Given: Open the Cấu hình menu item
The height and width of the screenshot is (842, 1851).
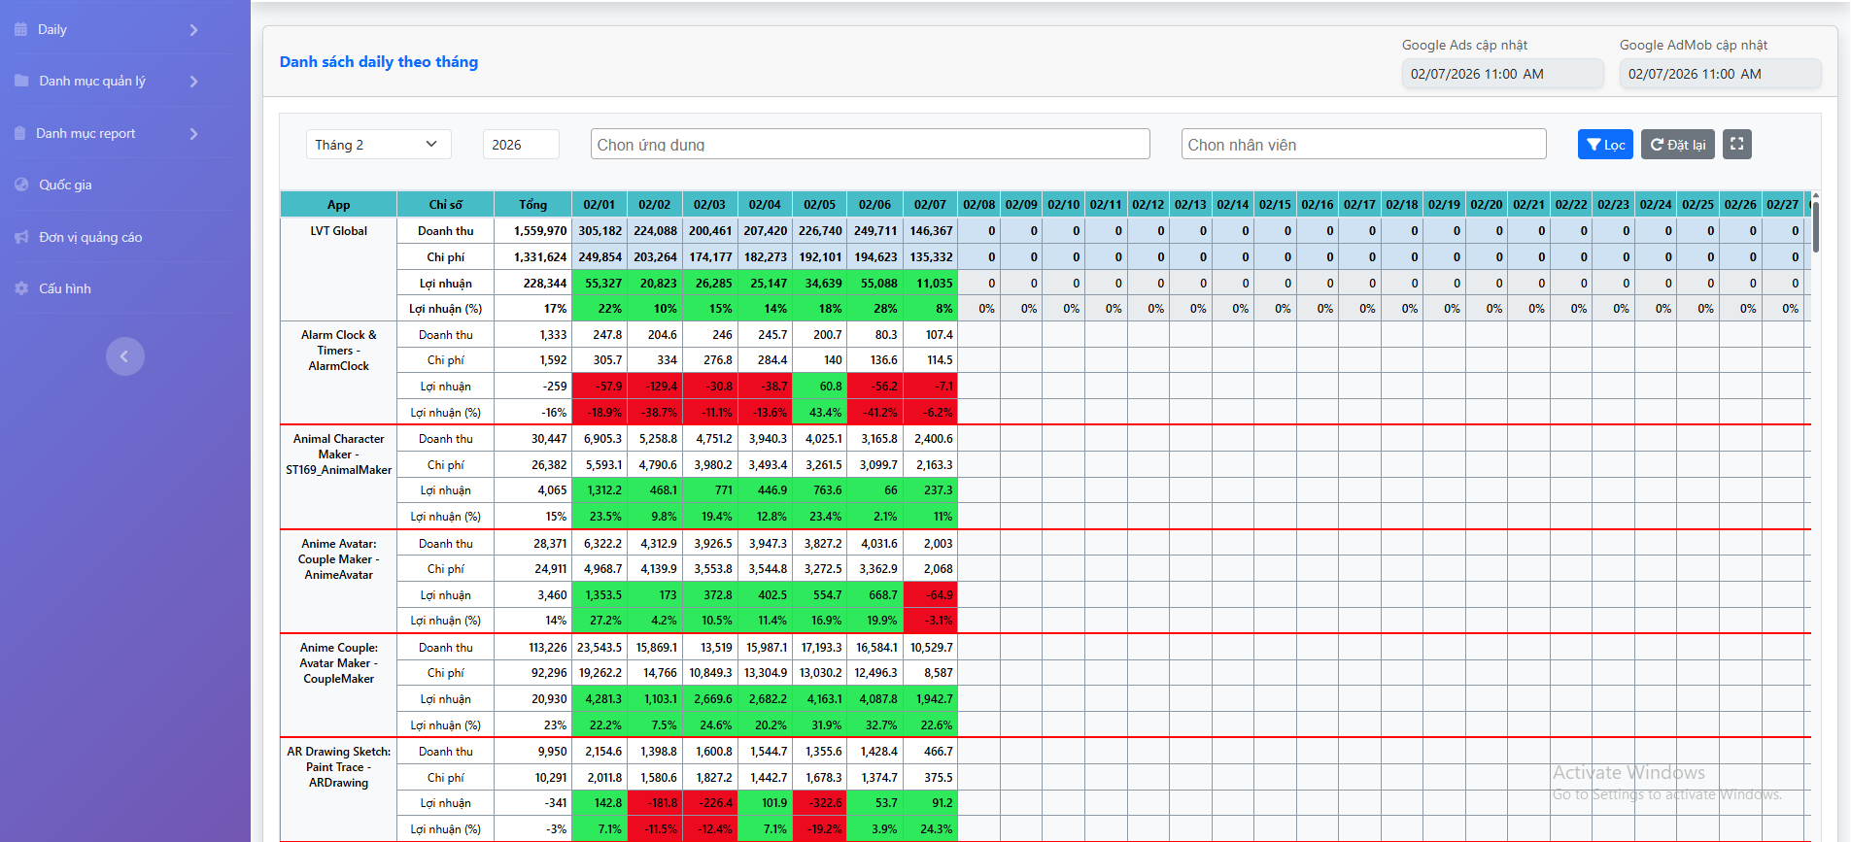Looking at the screenshot, I should point(64,288).
